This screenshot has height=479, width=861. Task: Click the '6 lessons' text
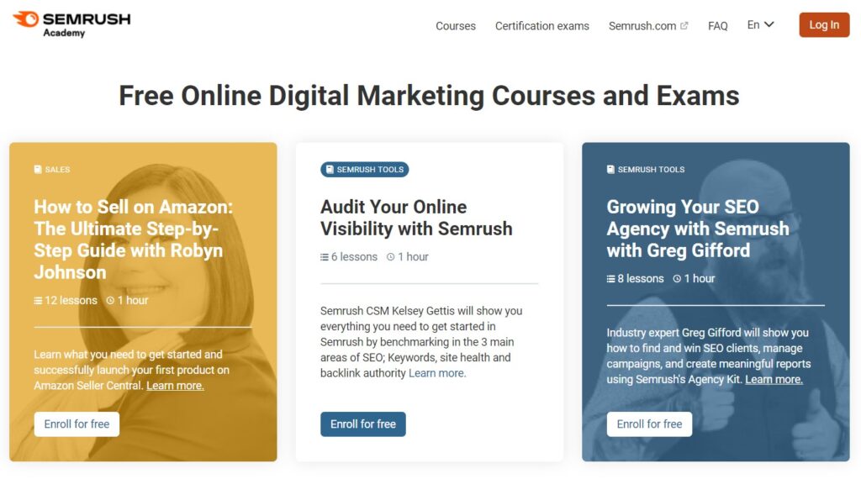point(354,257)
